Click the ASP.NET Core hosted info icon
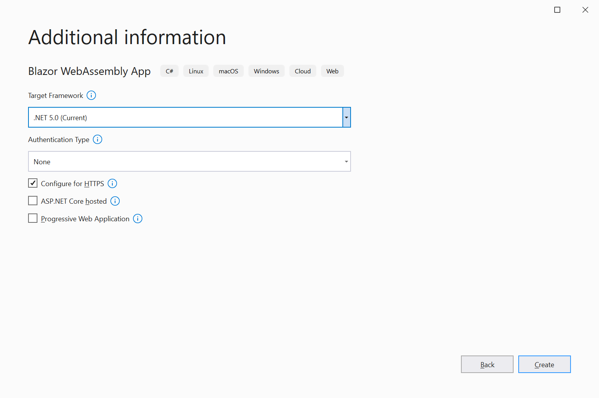The image size is (599, 398). coord(115,201)
